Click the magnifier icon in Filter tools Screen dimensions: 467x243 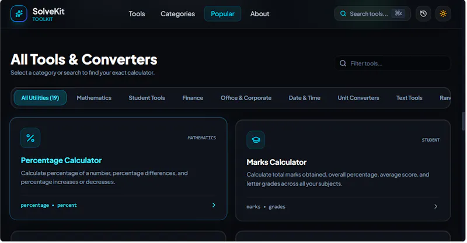(x=343, y=64)
